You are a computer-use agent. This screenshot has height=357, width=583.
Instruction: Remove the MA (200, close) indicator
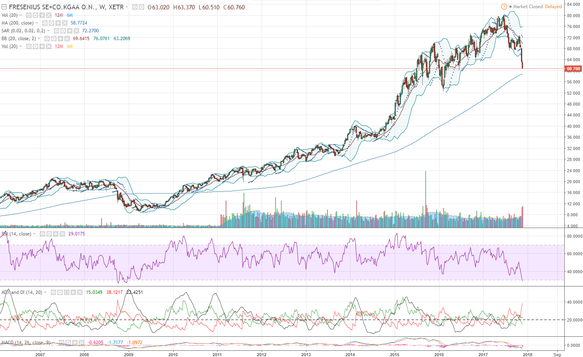coord(65,23)
